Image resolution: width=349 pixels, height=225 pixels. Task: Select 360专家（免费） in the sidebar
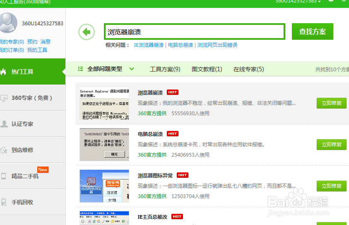coord(33,98)
